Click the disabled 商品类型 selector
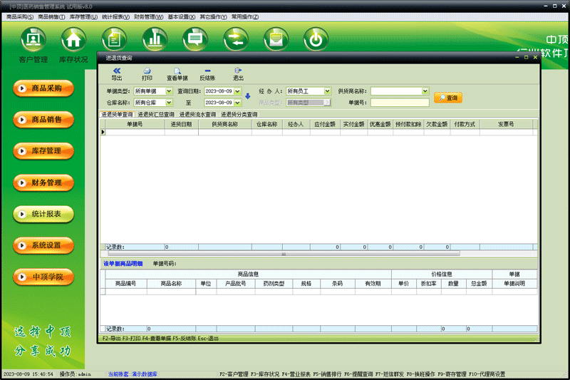Image resolution: width=570 pixels, height=380 pixels. pos(309,103)
